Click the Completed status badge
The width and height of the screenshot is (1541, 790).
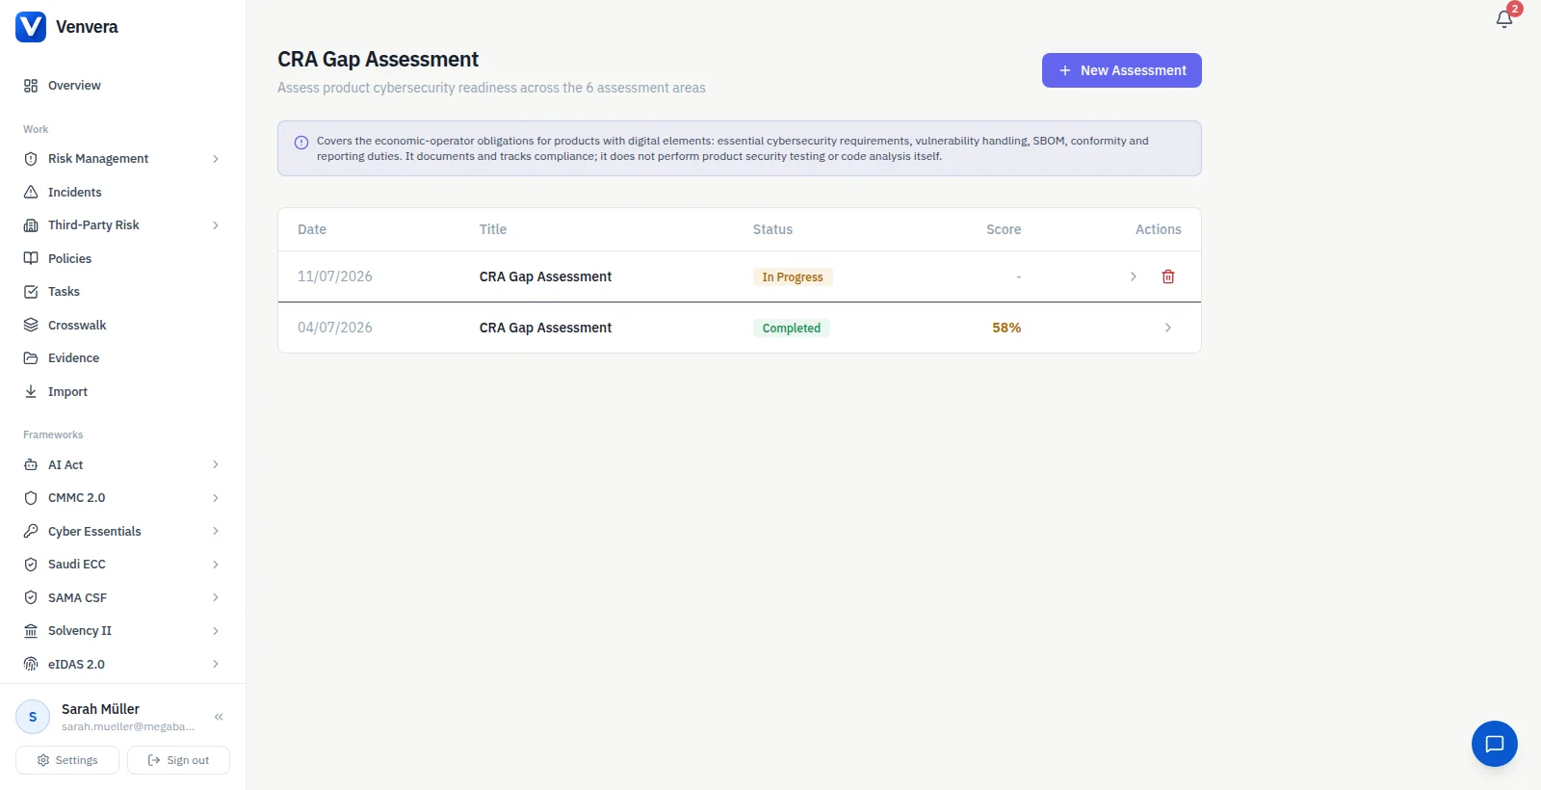(792, 328)
